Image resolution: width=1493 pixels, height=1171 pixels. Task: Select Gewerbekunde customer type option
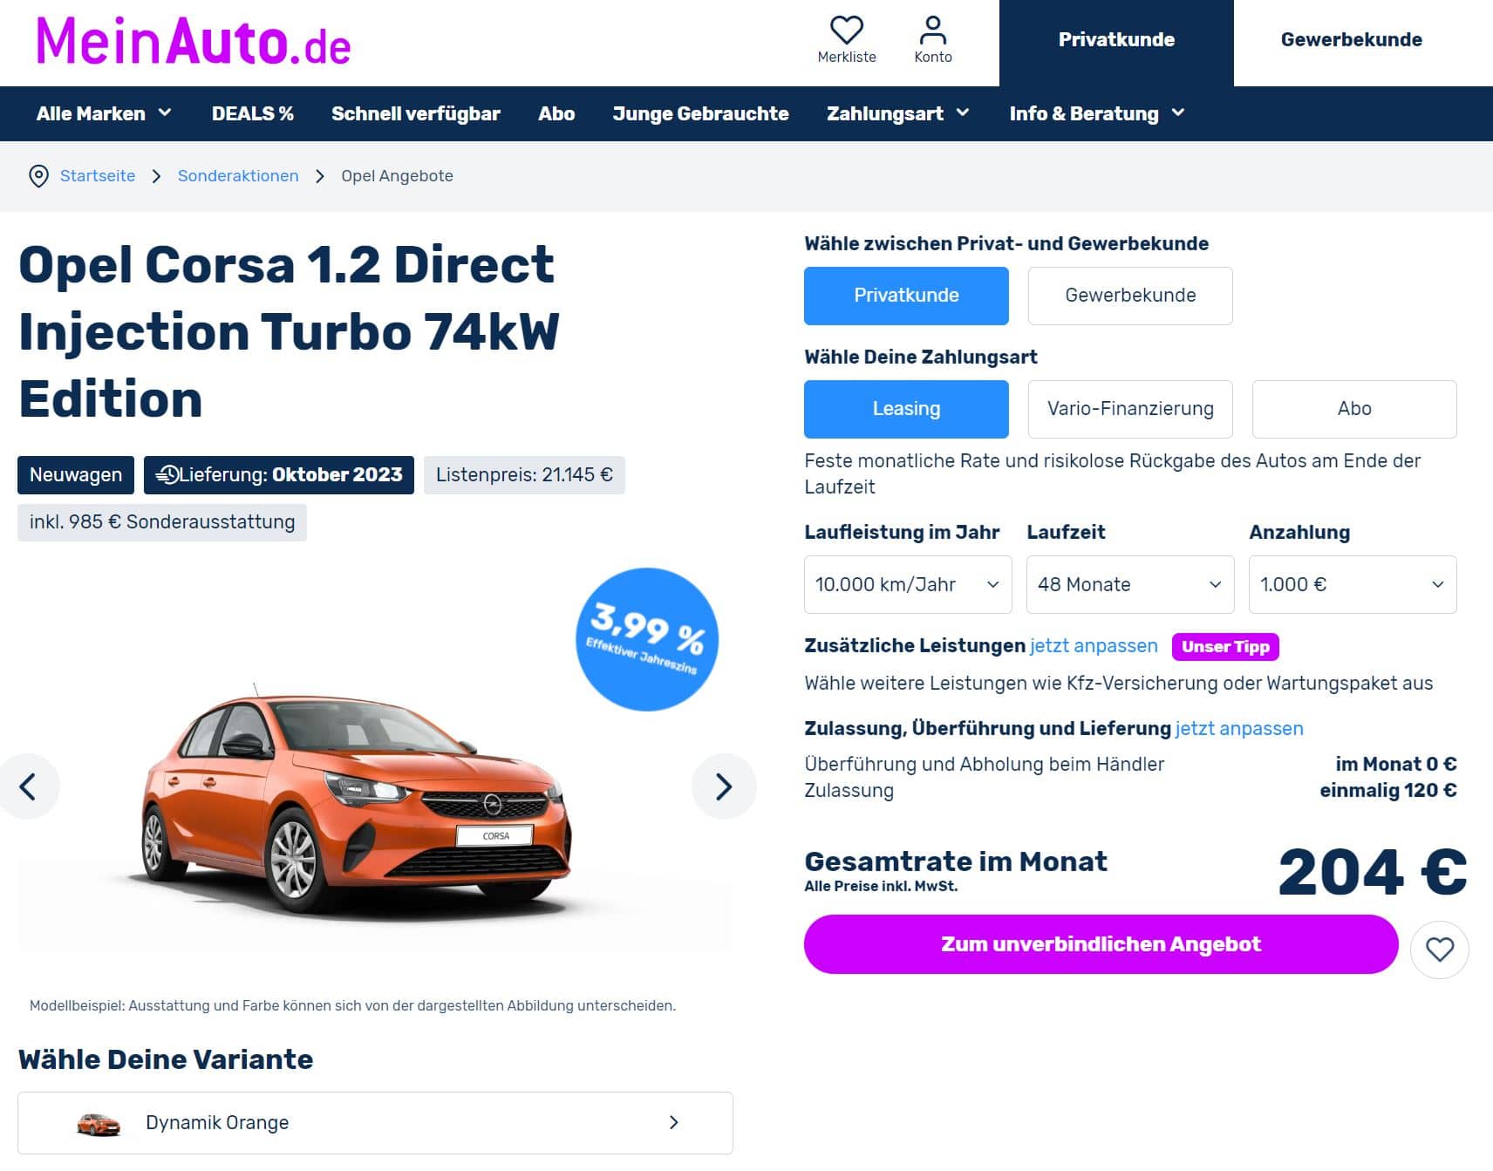point(1130,296)
